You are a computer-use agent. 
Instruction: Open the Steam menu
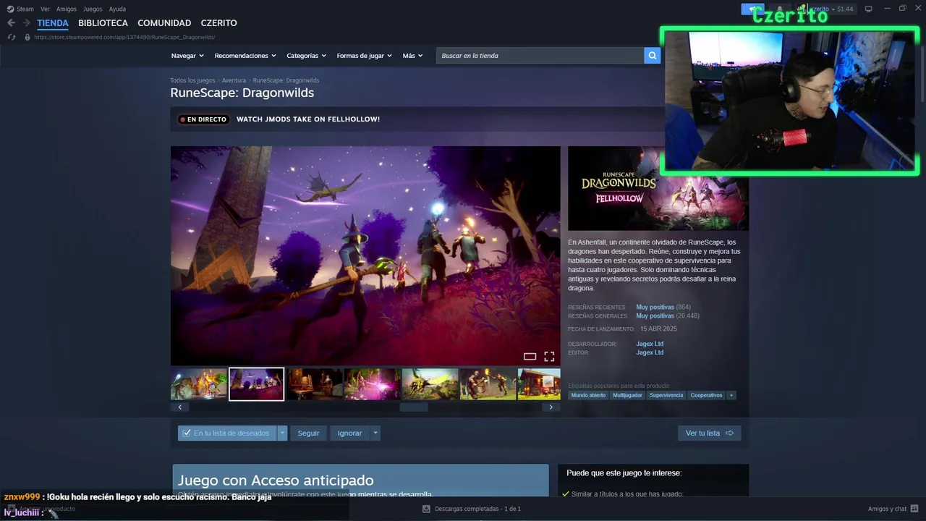click(25, 9)
